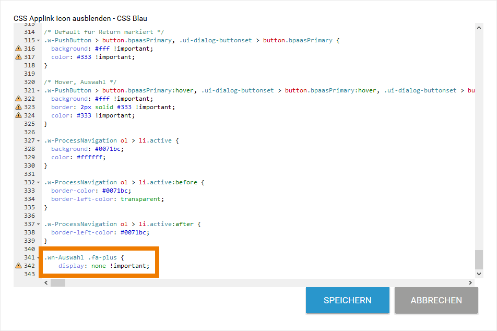The image size is (497, 331).
Task: Click the warning icon beside line 342
Action: pos(18,266)
